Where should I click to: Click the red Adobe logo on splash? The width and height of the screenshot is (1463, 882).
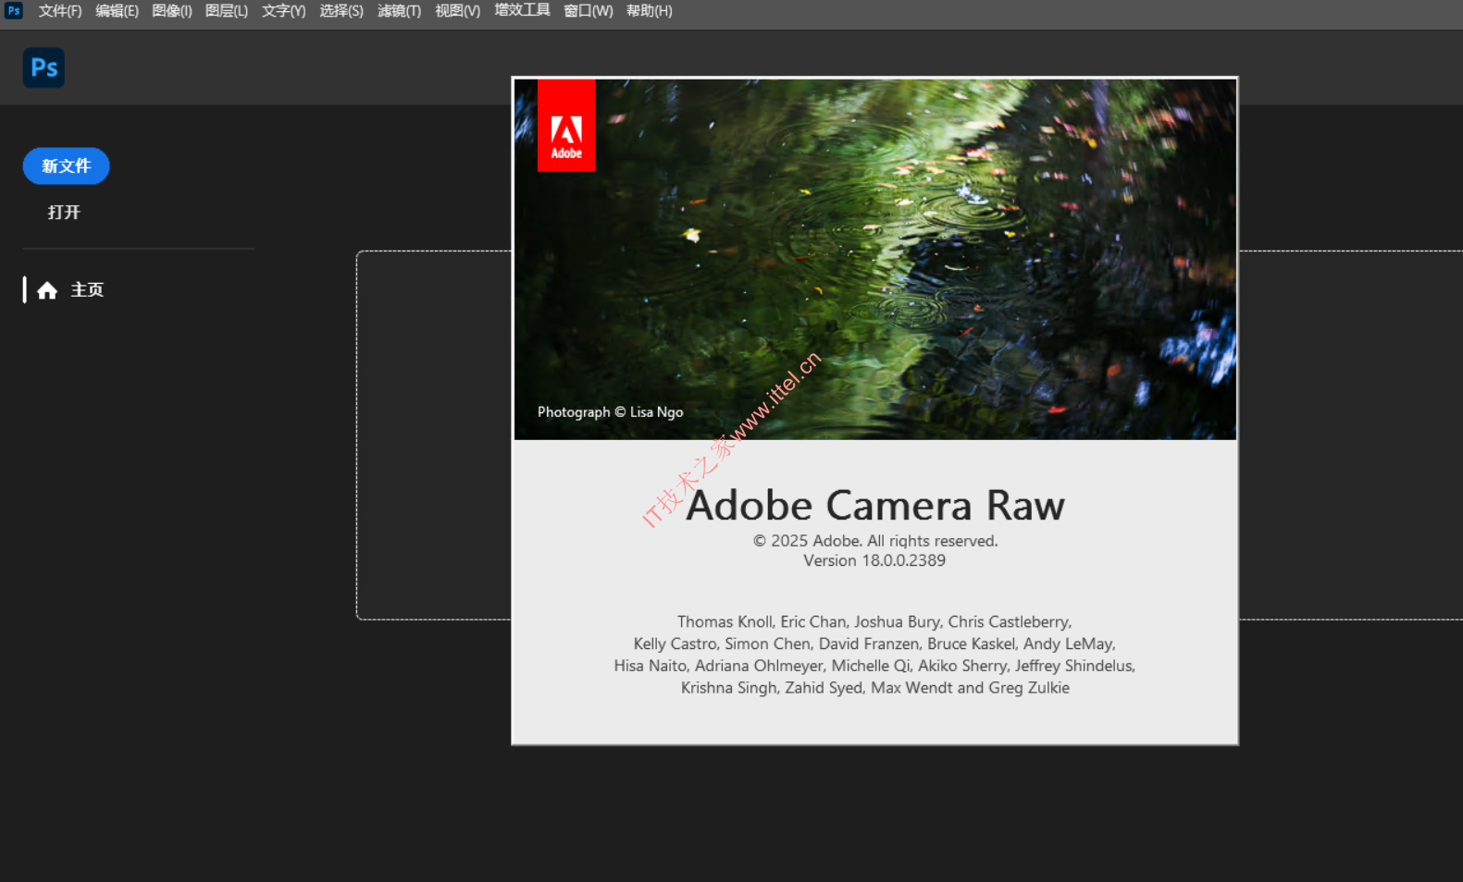tap(566, 126)
